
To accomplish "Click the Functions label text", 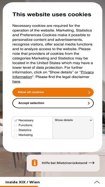I will click(x=25, y=125).
